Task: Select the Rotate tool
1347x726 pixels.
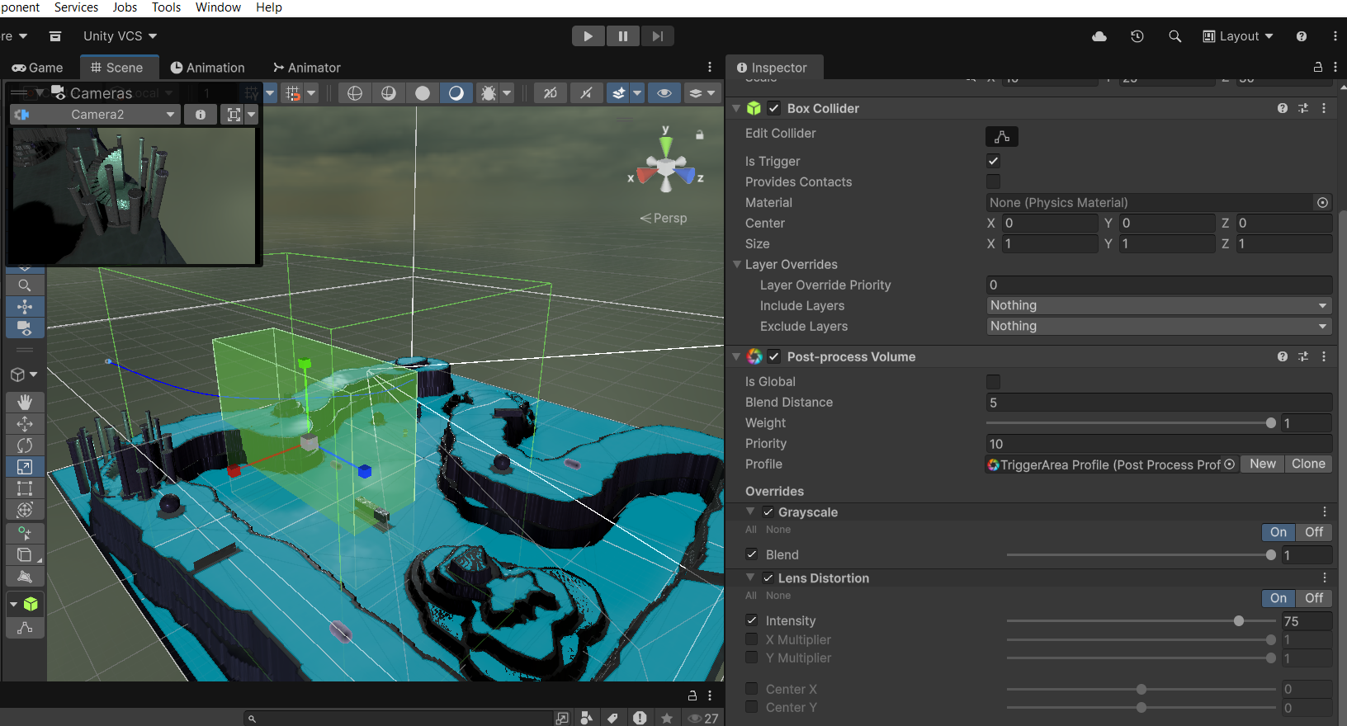Action: [x=25, y=445]
